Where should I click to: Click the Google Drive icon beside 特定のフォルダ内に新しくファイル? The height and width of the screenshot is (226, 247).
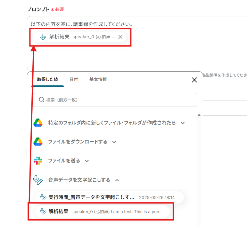(38, 123)
